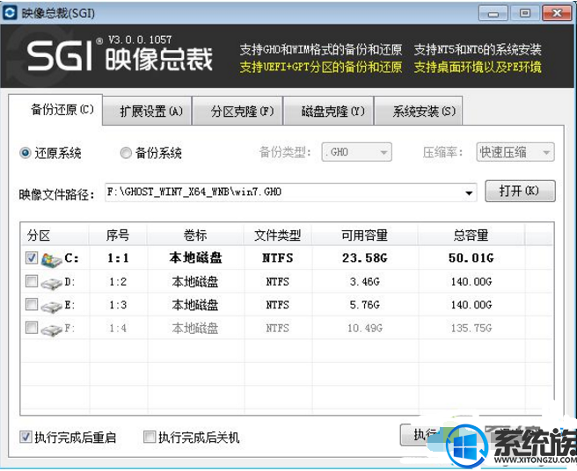The width and height of the screenshot is (577, 471).
Task: Click sequence number 1:3
Action: 118,305
